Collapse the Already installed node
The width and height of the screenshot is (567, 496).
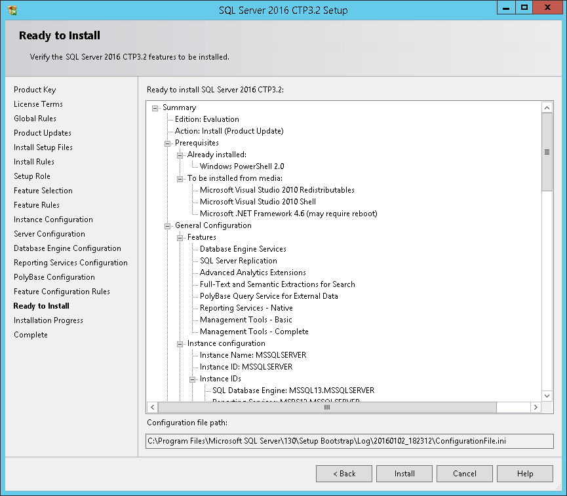click(180, 155)
